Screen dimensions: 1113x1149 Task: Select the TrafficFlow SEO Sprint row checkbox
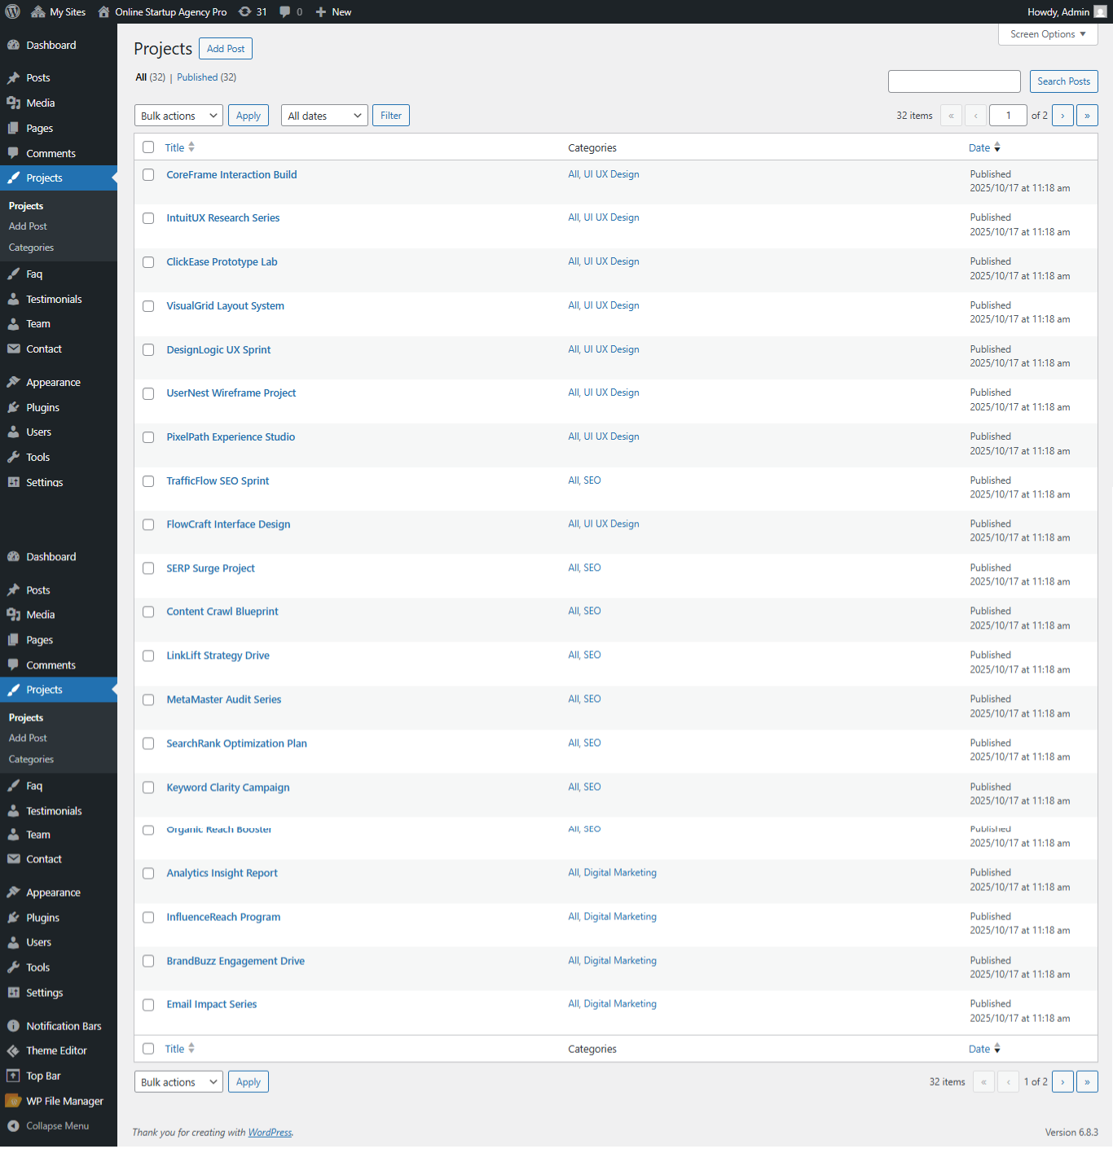coord(148,481)
